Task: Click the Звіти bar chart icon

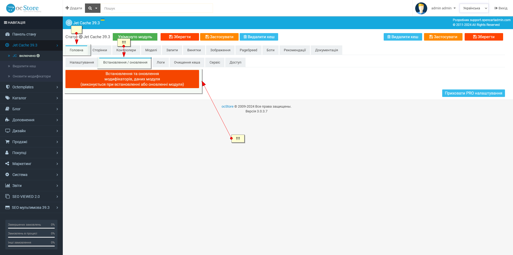Action: tap(7, 186)
